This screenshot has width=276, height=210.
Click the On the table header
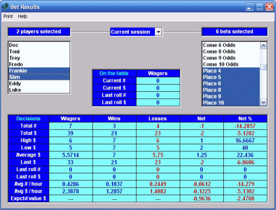(x=114, y=73)
